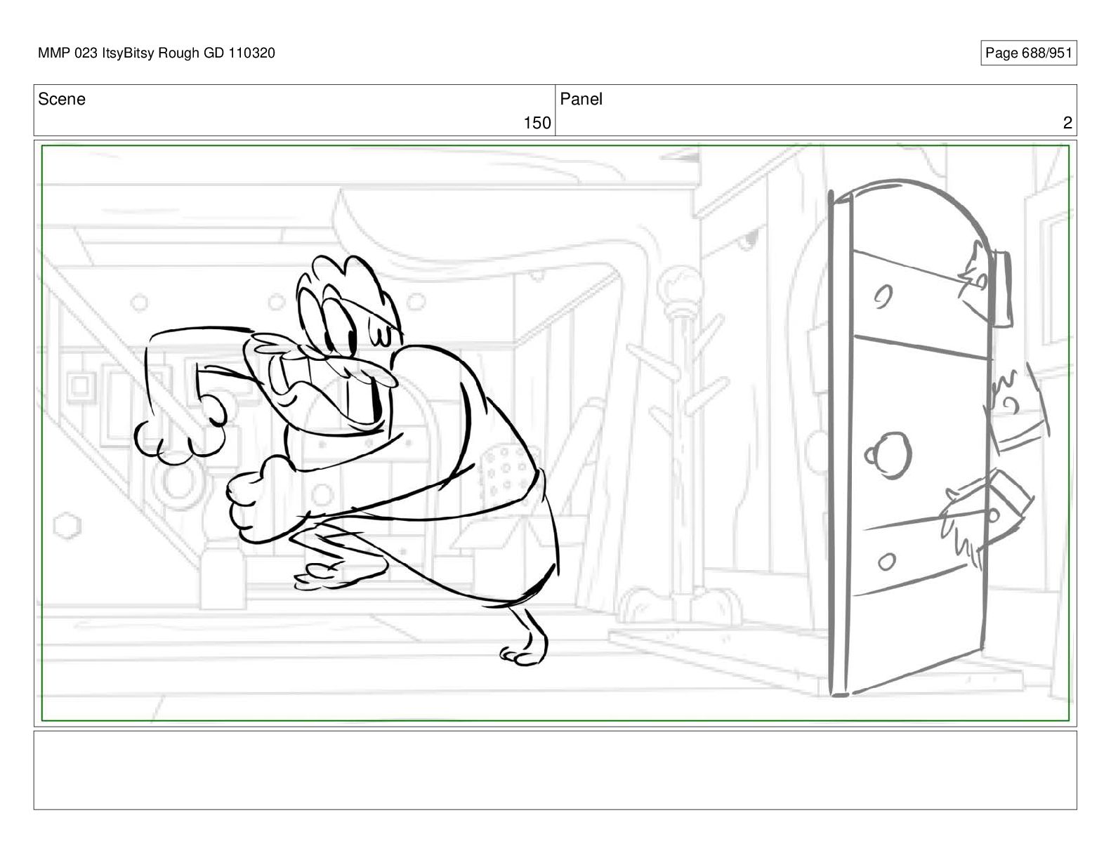The width and height of the screenshot is (1111, 860).
Task: Click the empty notes box below the storyboard
Action: pos(555,770)
